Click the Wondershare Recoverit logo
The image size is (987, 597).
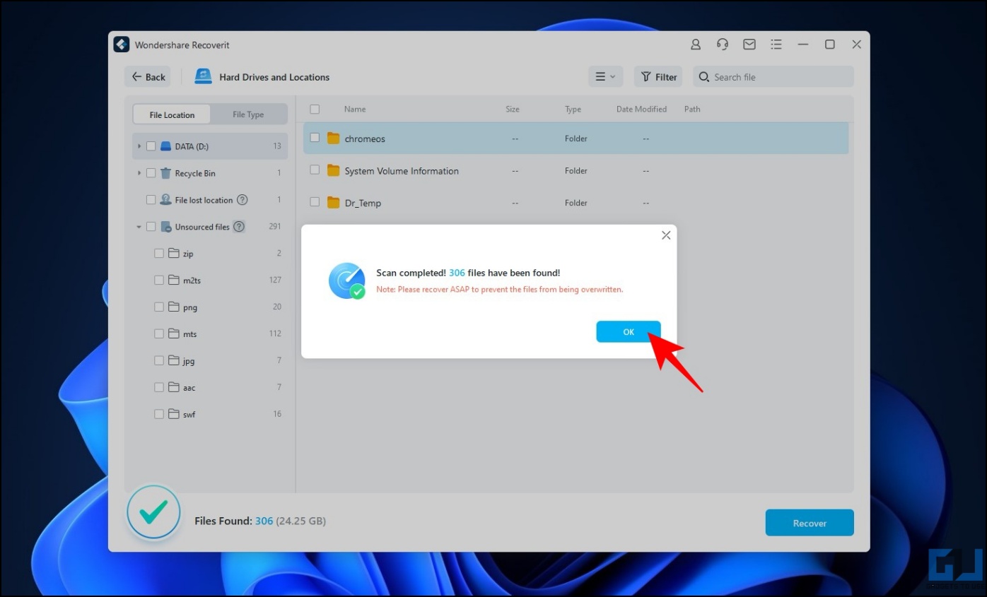[122, 45]
